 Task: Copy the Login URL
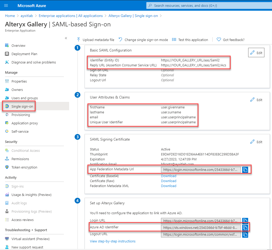coord(245,221)
